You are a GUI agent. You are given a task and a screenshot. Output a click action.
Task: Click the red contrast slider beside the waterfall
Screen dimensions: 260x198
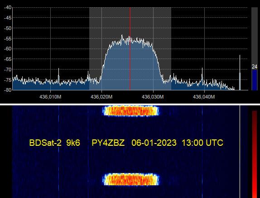coord(255,154)
